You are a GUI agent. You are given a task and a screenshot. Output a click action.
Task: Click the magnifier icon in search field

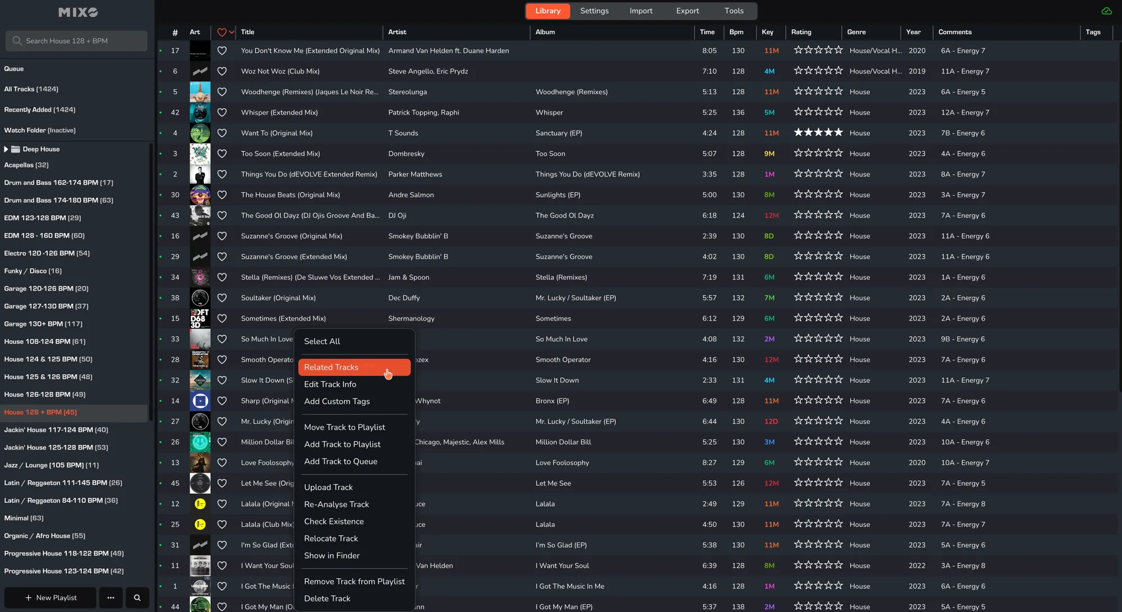pyautogui.click(x=17, y=41)
